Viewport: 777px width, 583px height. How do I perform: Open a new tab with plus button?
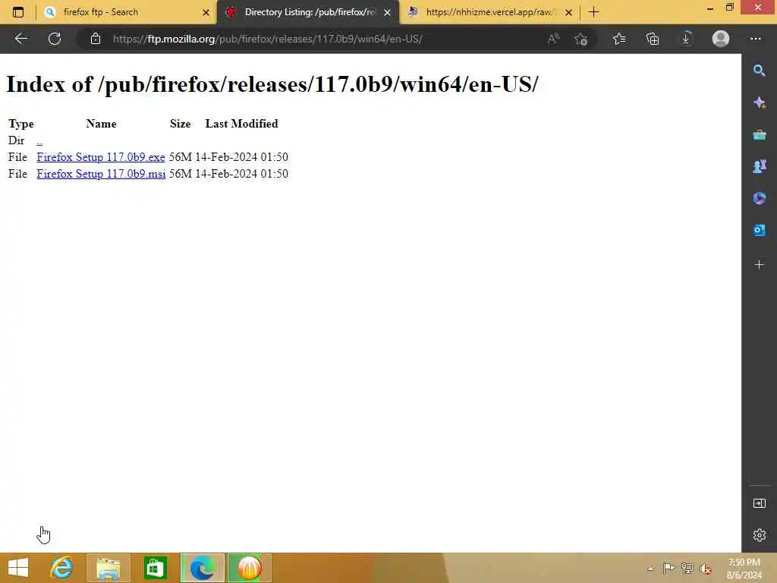593,12
